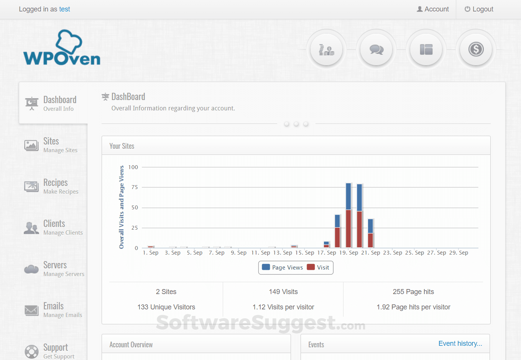Image resolution: width=521 pixels, height=360 pixels.
Task: Click the Support lifebuoy icon
Action: coord(31,351)
